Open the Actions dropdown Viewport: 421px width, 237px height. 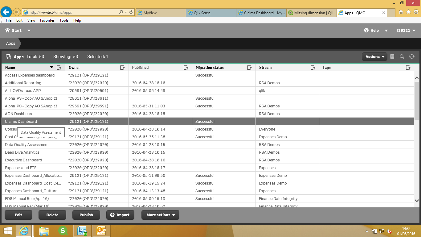point(375,56)
